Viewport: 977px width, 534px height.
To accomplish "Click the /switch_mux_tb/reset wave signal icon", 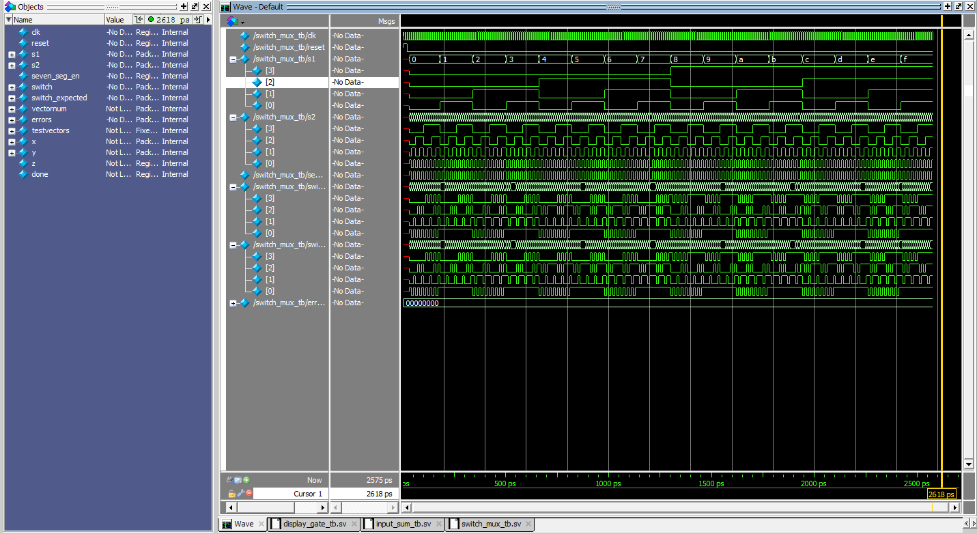I will 244,47.
